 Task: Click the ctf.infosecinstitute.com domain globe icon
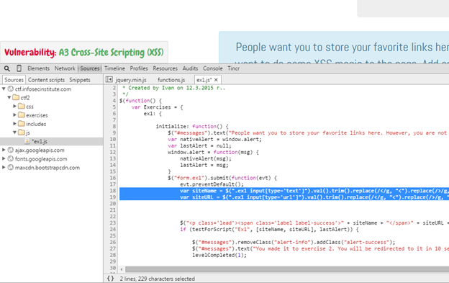[11, 89]
